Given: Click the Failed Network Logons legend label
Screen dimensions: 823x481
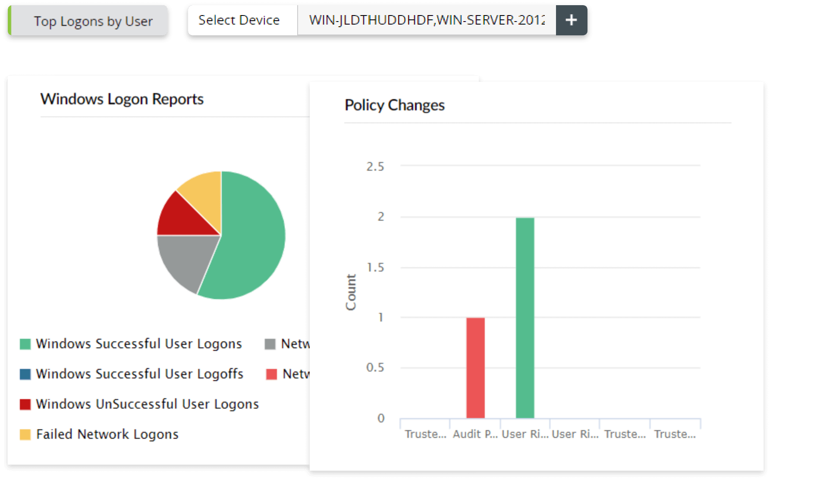Looking at the screenshot, I should [x=107, y=434].
